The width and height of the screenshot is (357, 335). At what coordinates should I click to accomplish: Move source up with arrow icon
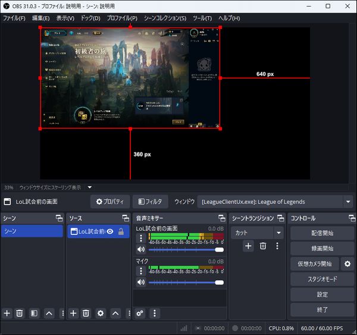pos(115,314)
